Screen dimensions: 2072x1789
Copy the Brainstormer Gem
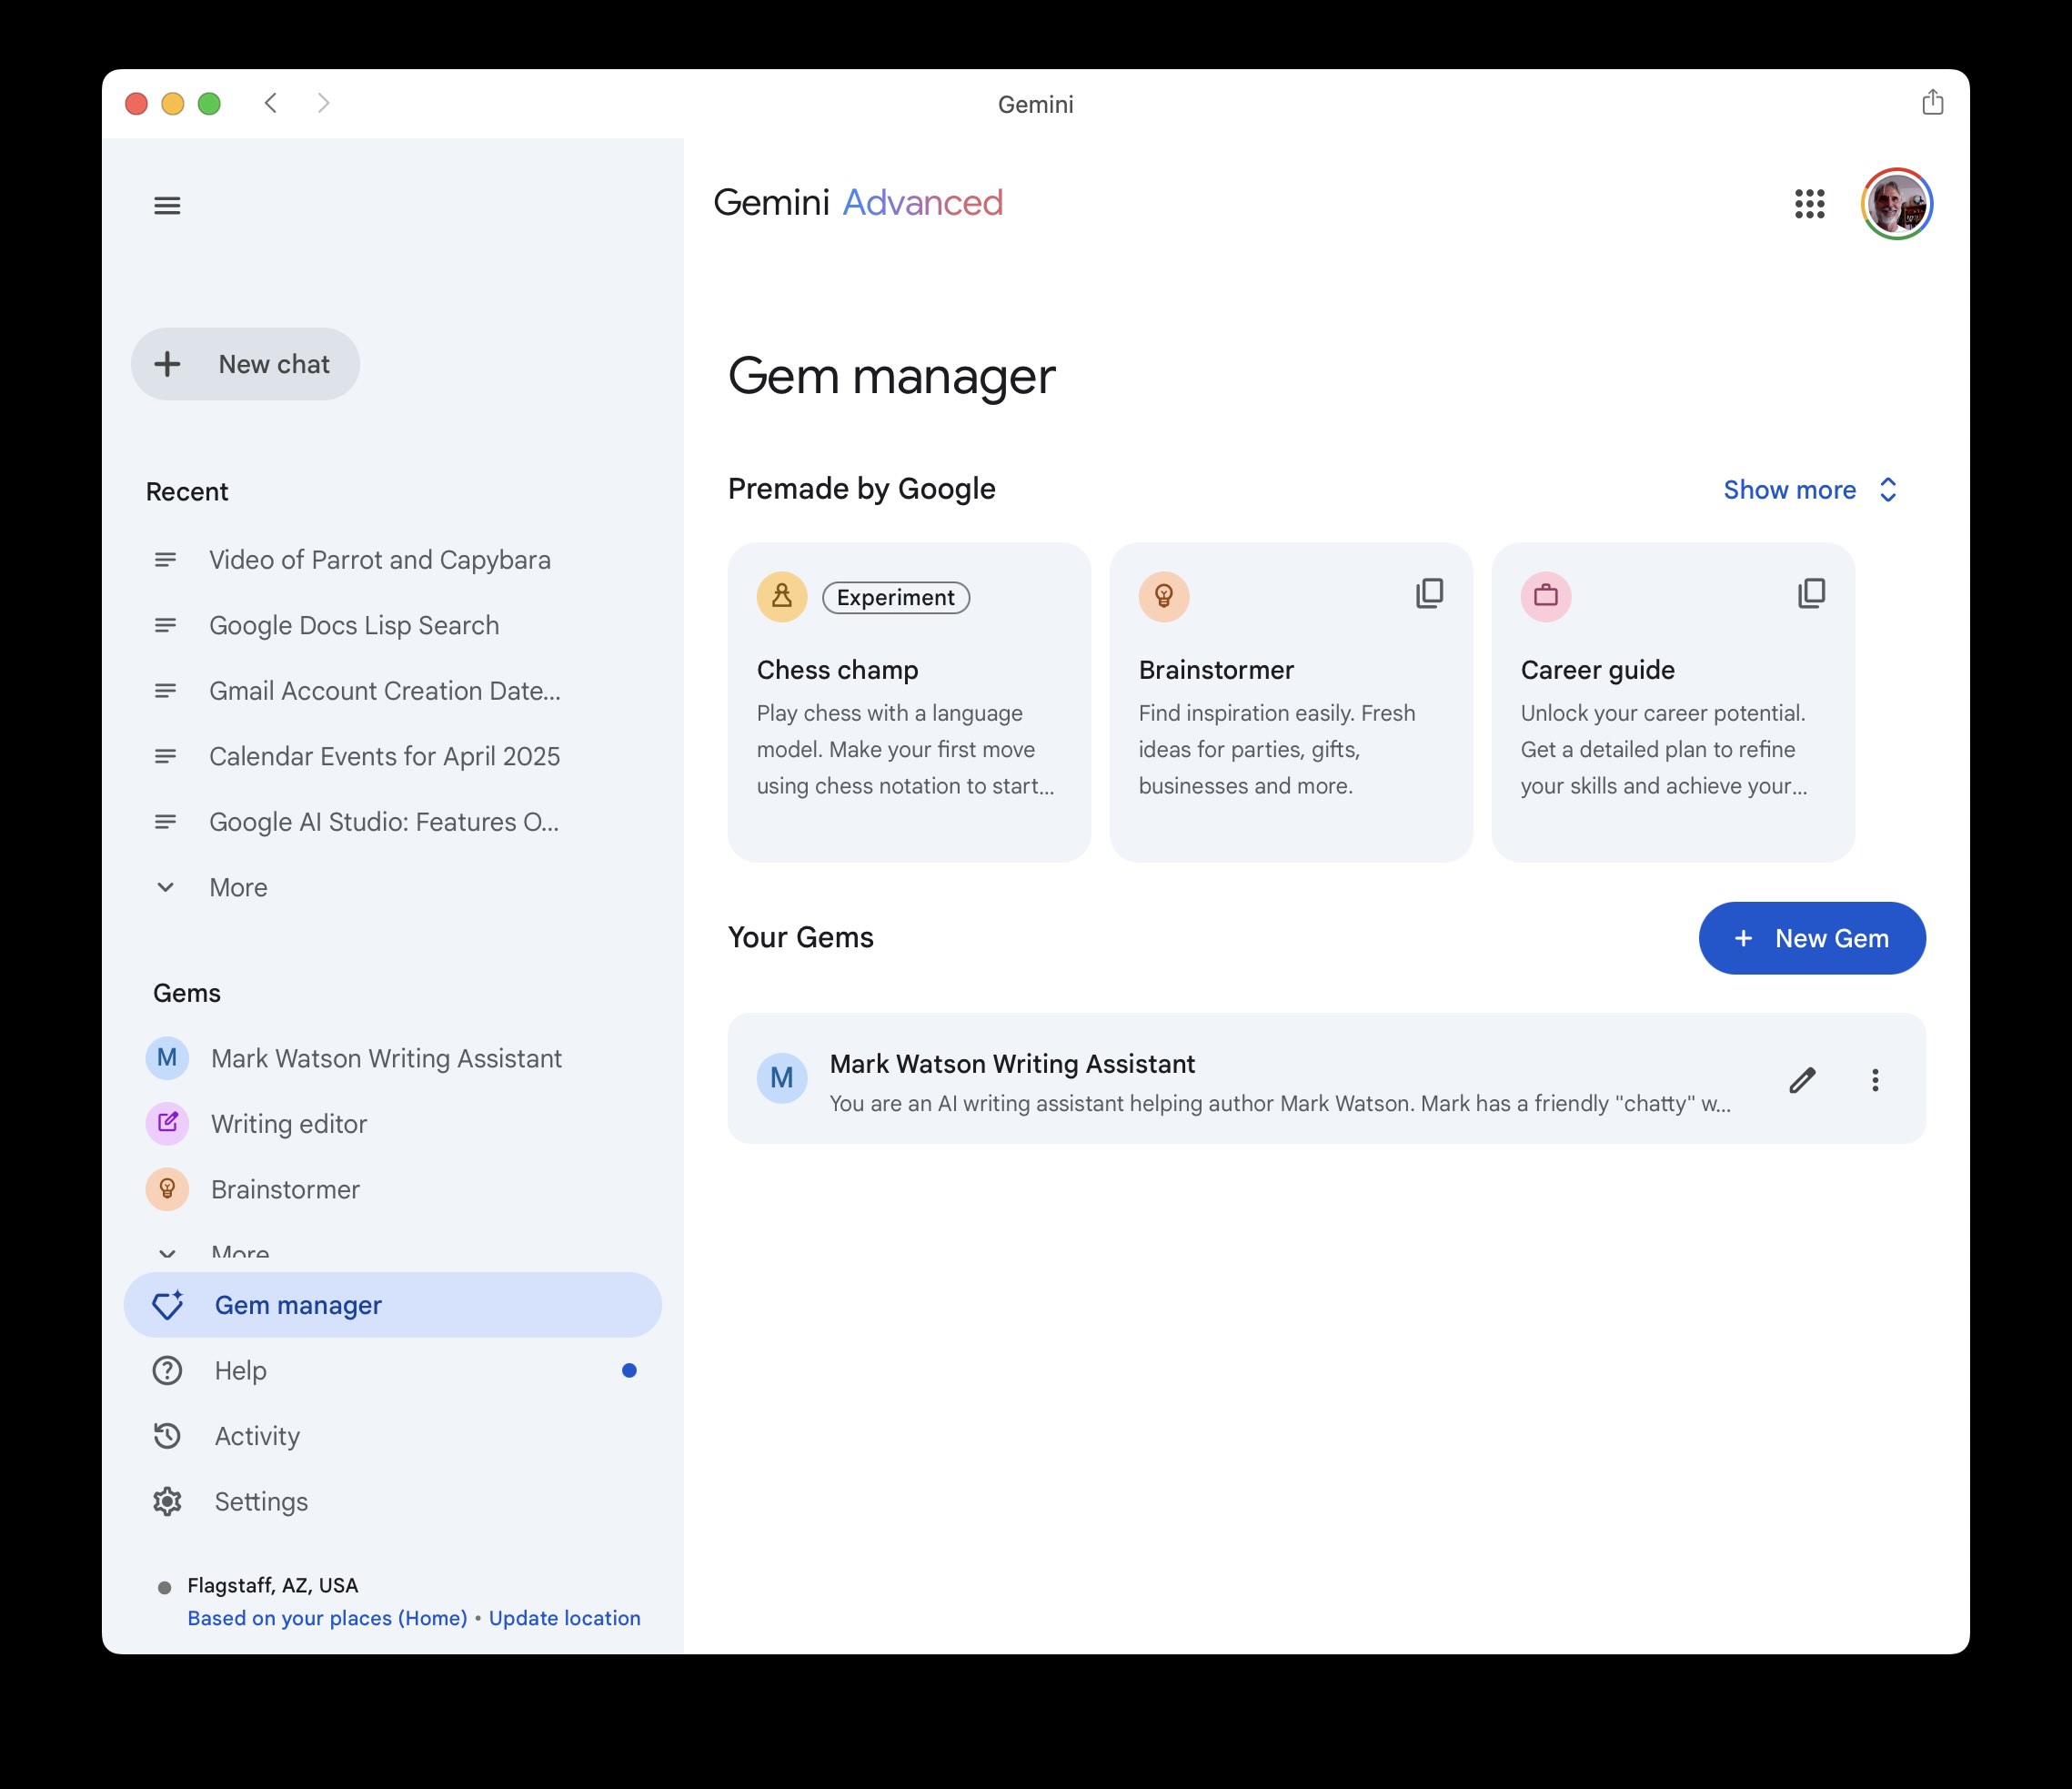pyautogui.click(x=1429, y=593)
